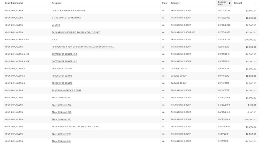Open the NRCC recipient link

click(x=55, y=40)
